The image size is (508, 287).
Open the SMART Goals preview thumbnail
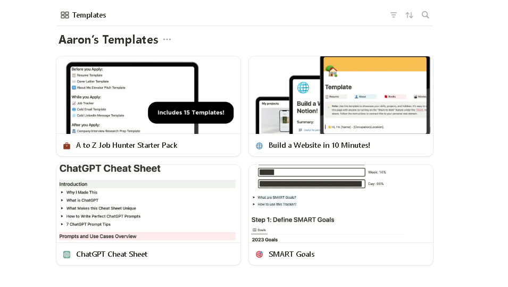341,204
